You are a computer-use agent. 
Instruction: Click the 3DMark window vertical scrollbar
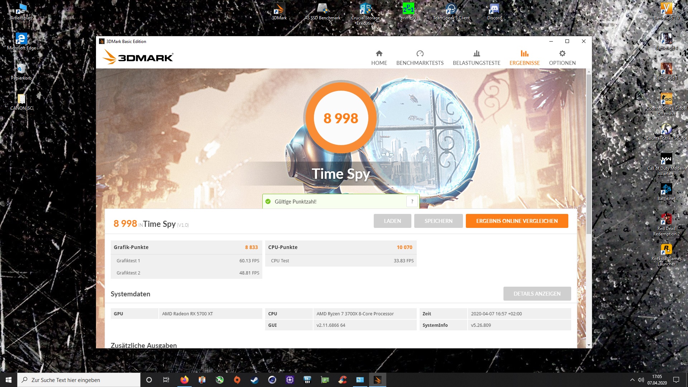click(589, 154)
